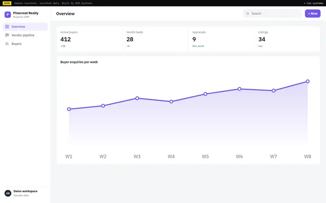326x203 pixels.
Task: Click the Vendor leads value 28
Action: point(130,39)
